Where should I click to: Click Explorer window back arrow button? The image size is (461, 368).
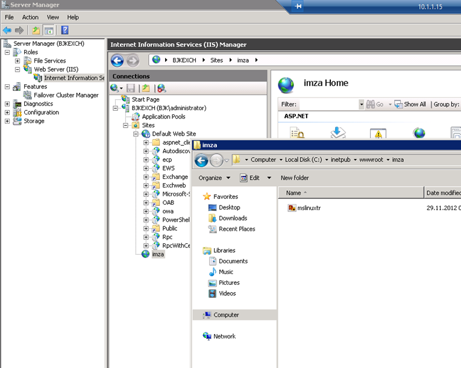(201, 160)
